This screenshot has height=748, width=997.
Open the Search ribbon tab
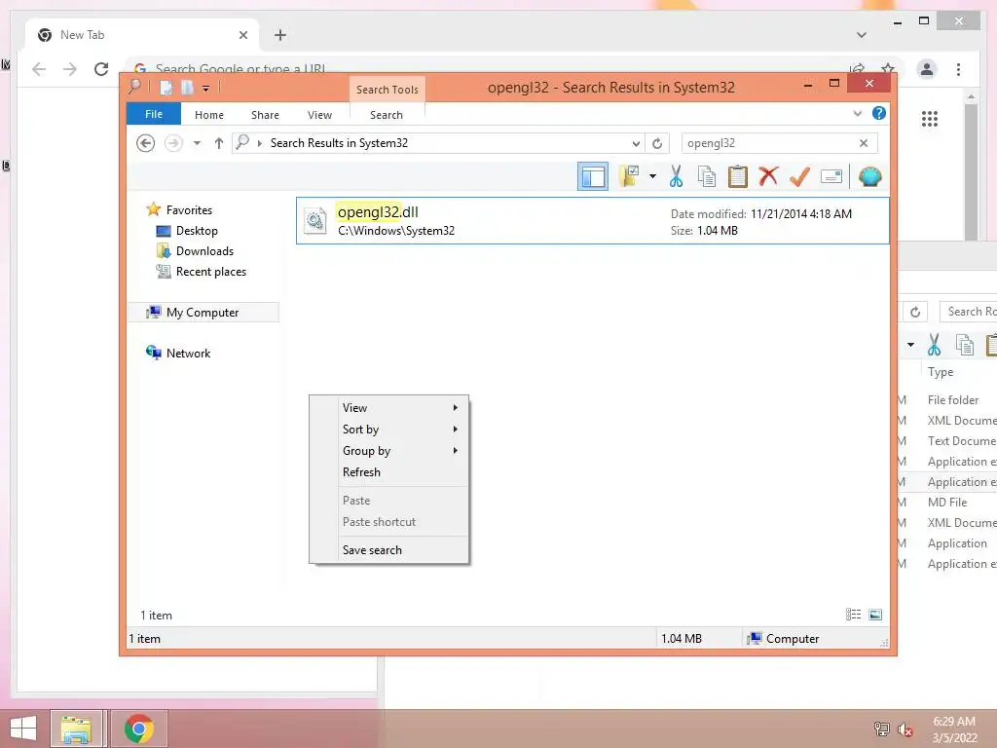point(387,115)
